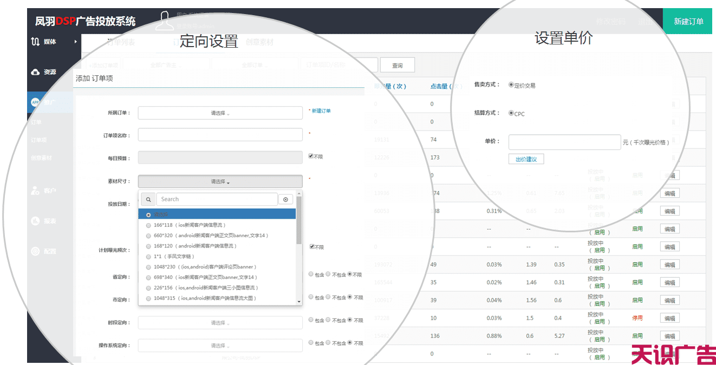Viewport: 716px width, 365px height.
Task: Choose 168*120 android新闻客户端信息流 option
Action: tap(217, 246)
